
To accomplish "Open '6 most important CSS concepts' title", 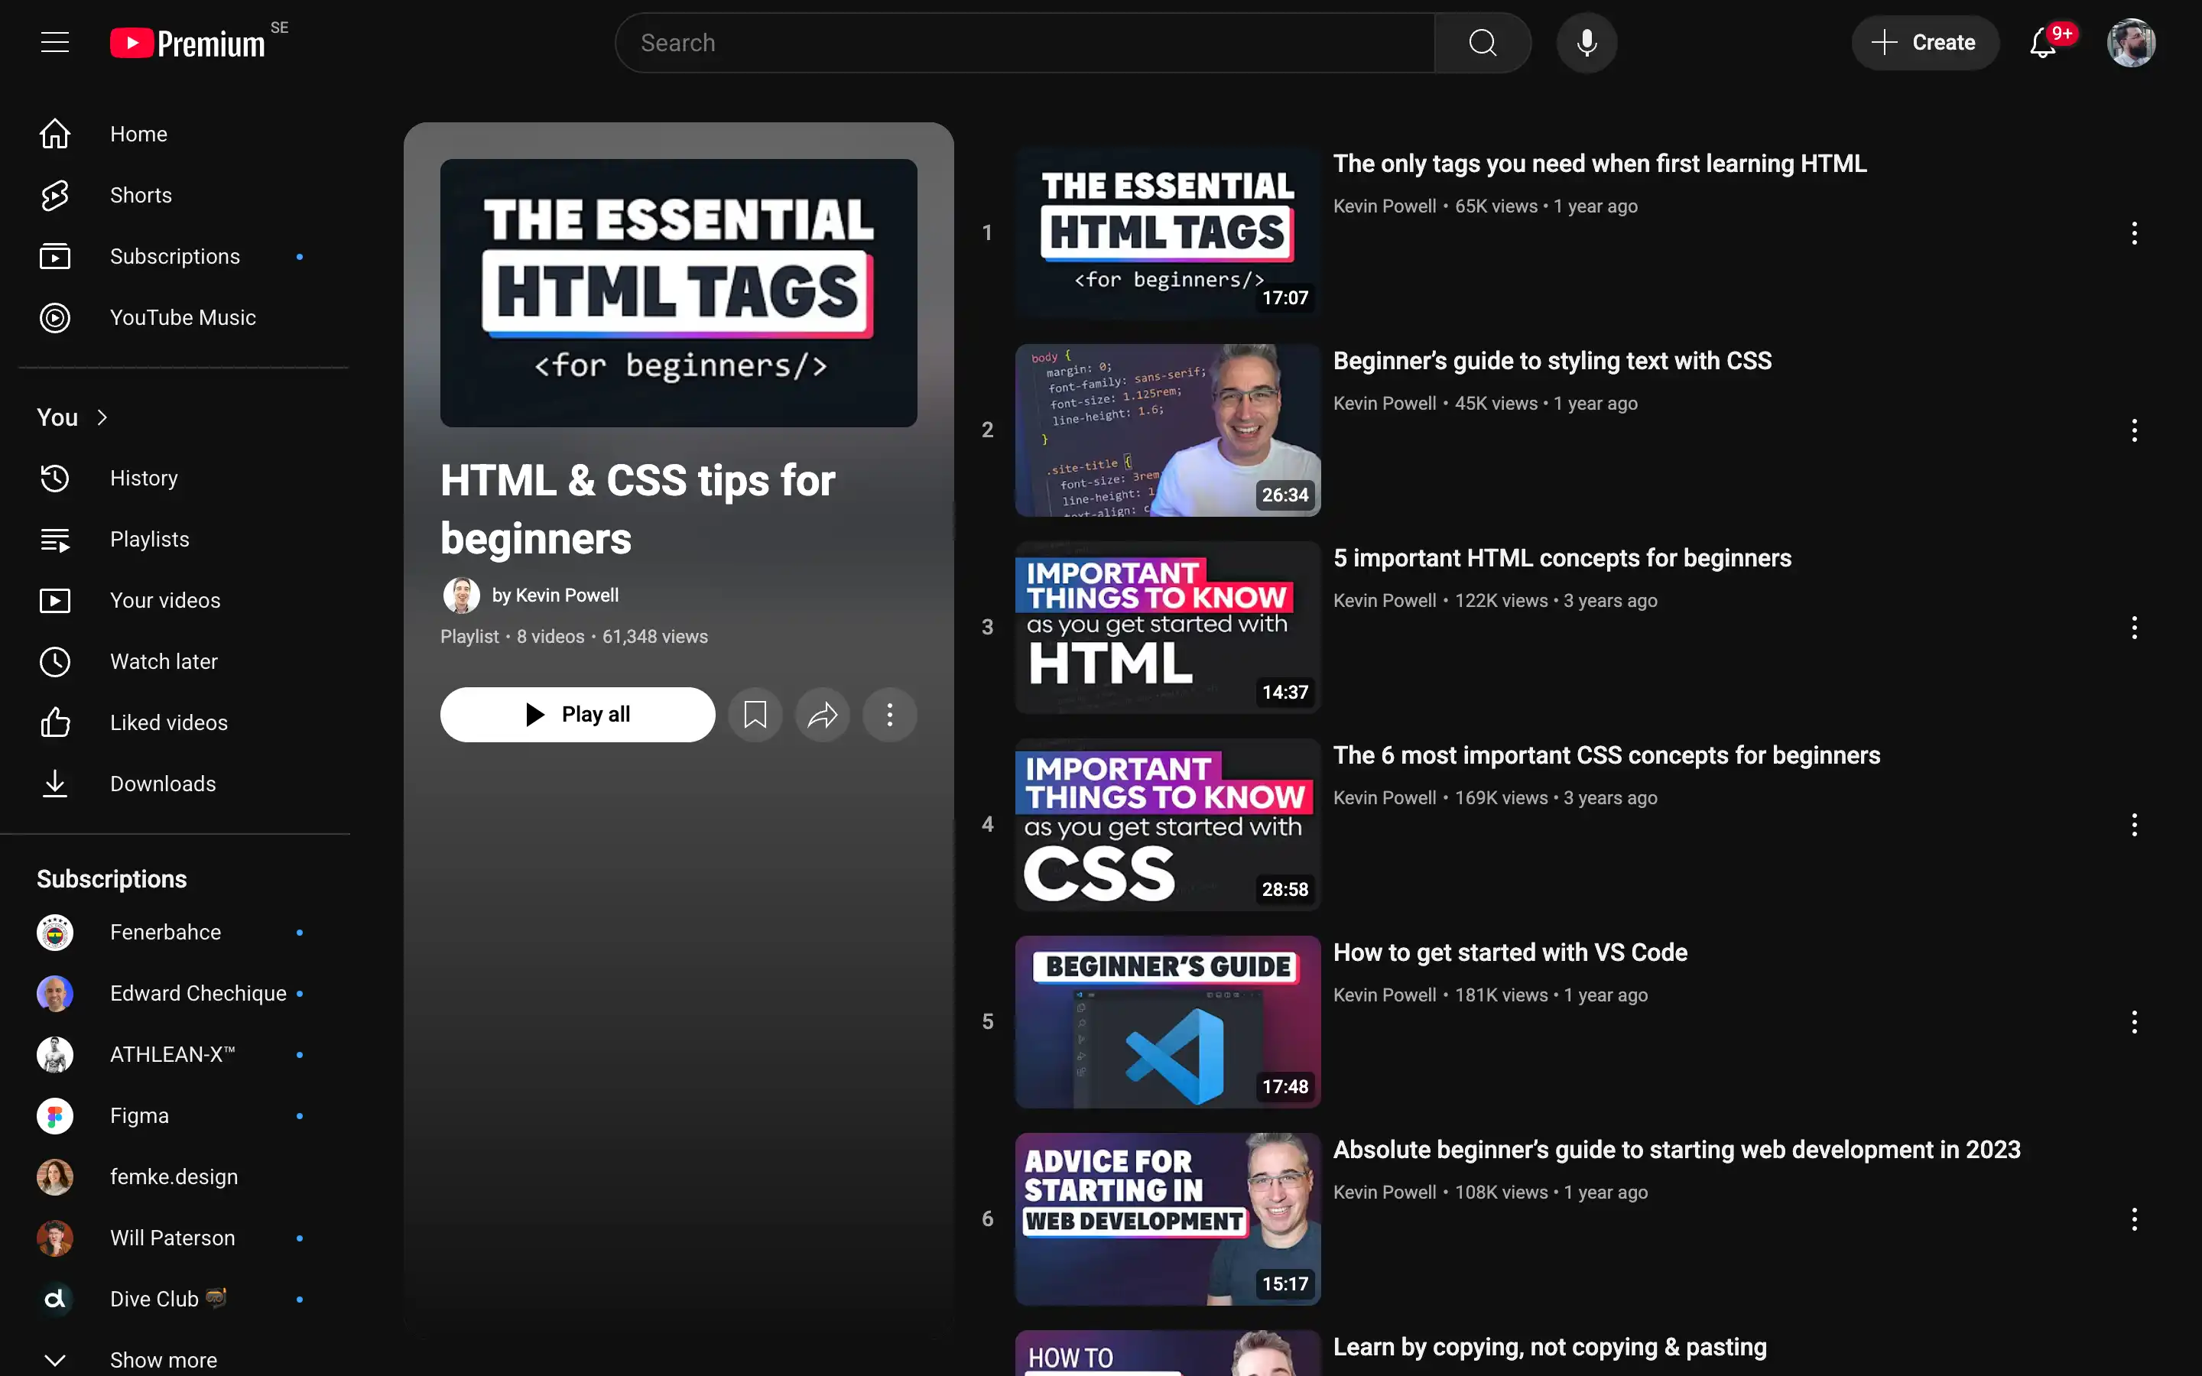I will point(1606,755).
